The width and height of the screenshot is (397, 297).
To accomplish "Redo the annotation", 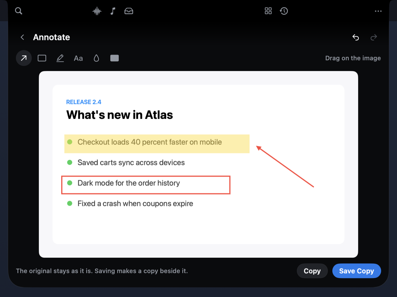I will 374,37.
